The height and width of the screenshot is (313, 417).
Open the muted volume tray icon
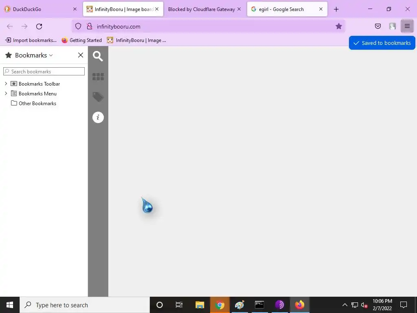(x=364, y=305)
